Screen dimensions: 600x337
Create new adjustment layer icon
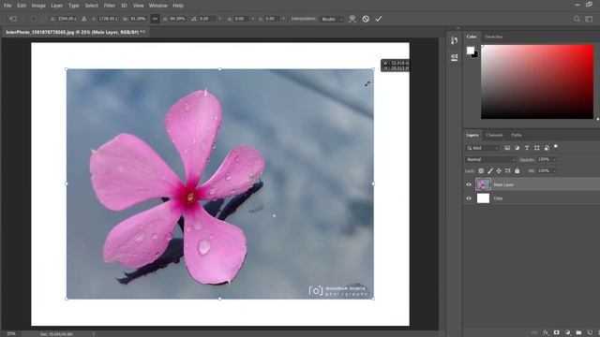click(568, 333)
